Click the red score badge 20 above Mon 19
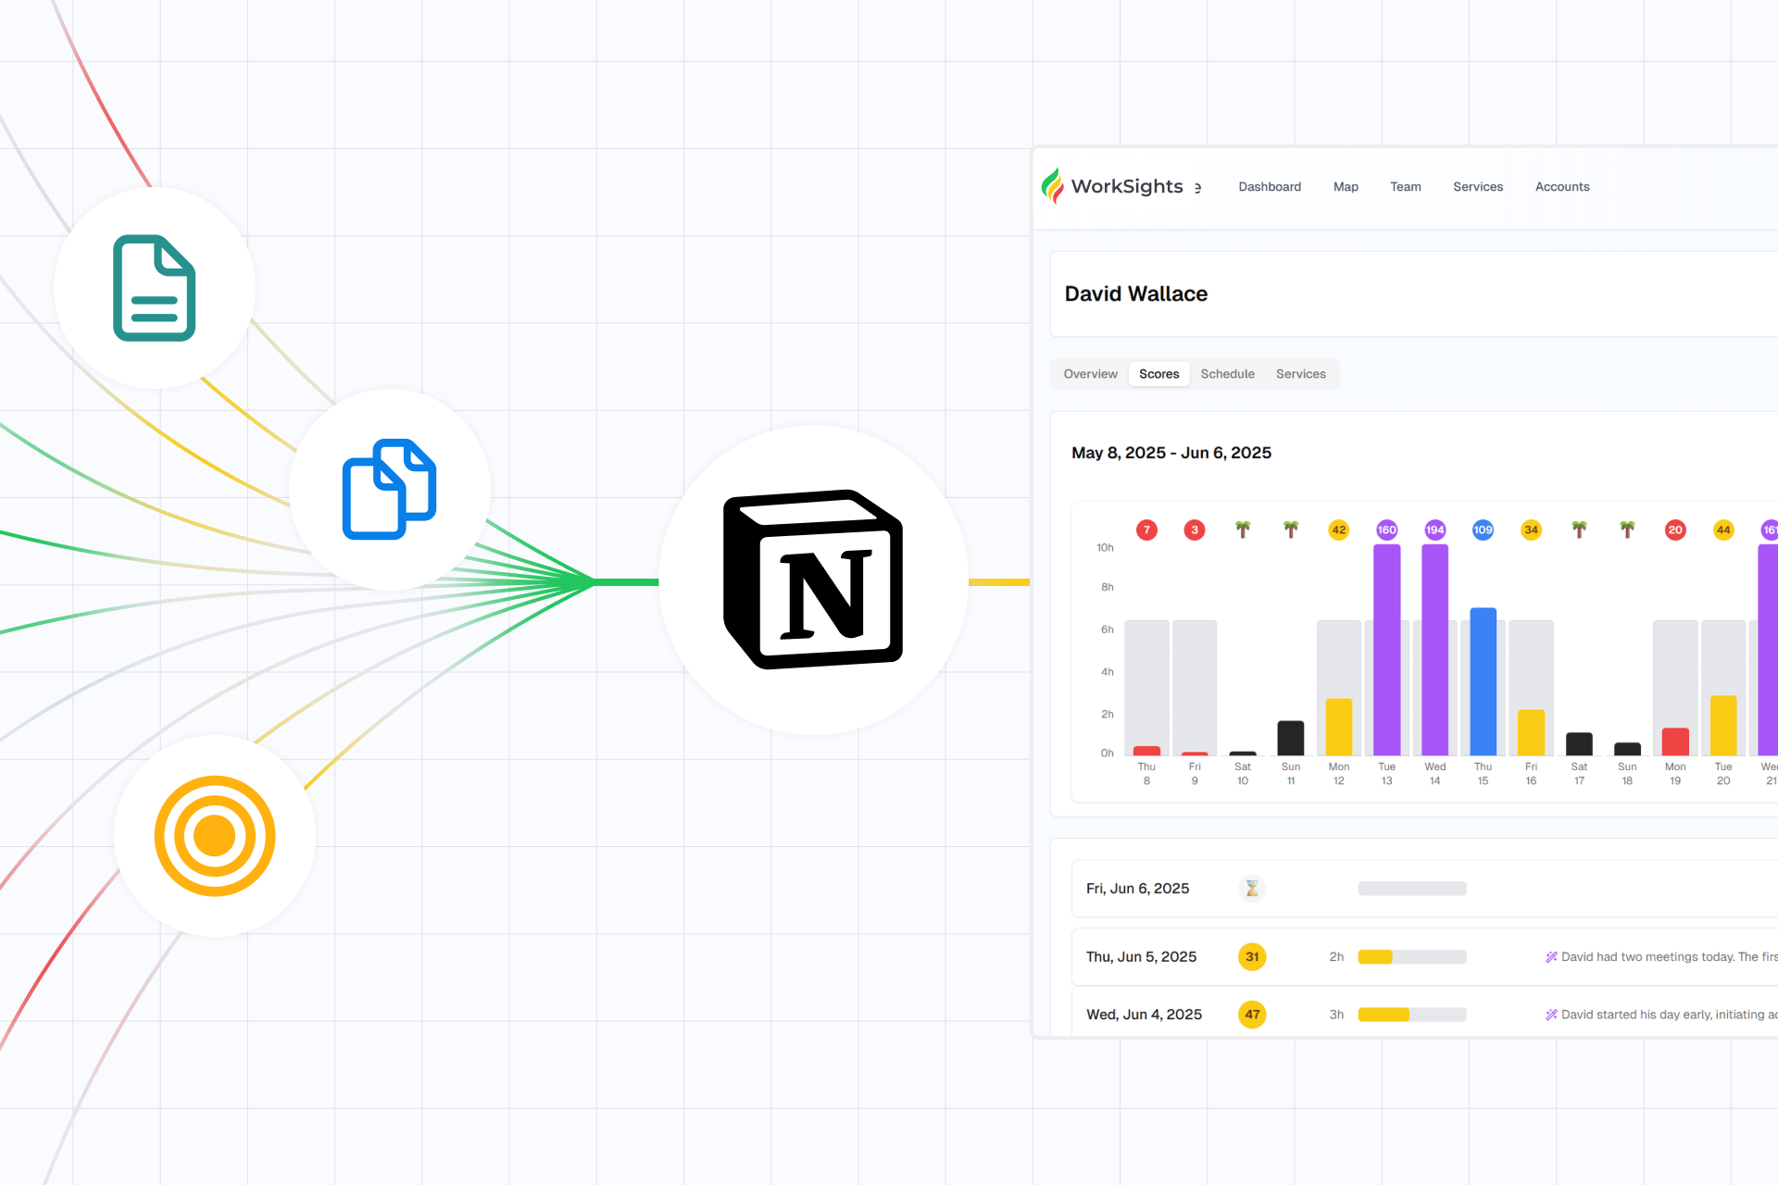Viewport: 1778px width, 1185px height. click(1675, 530)
